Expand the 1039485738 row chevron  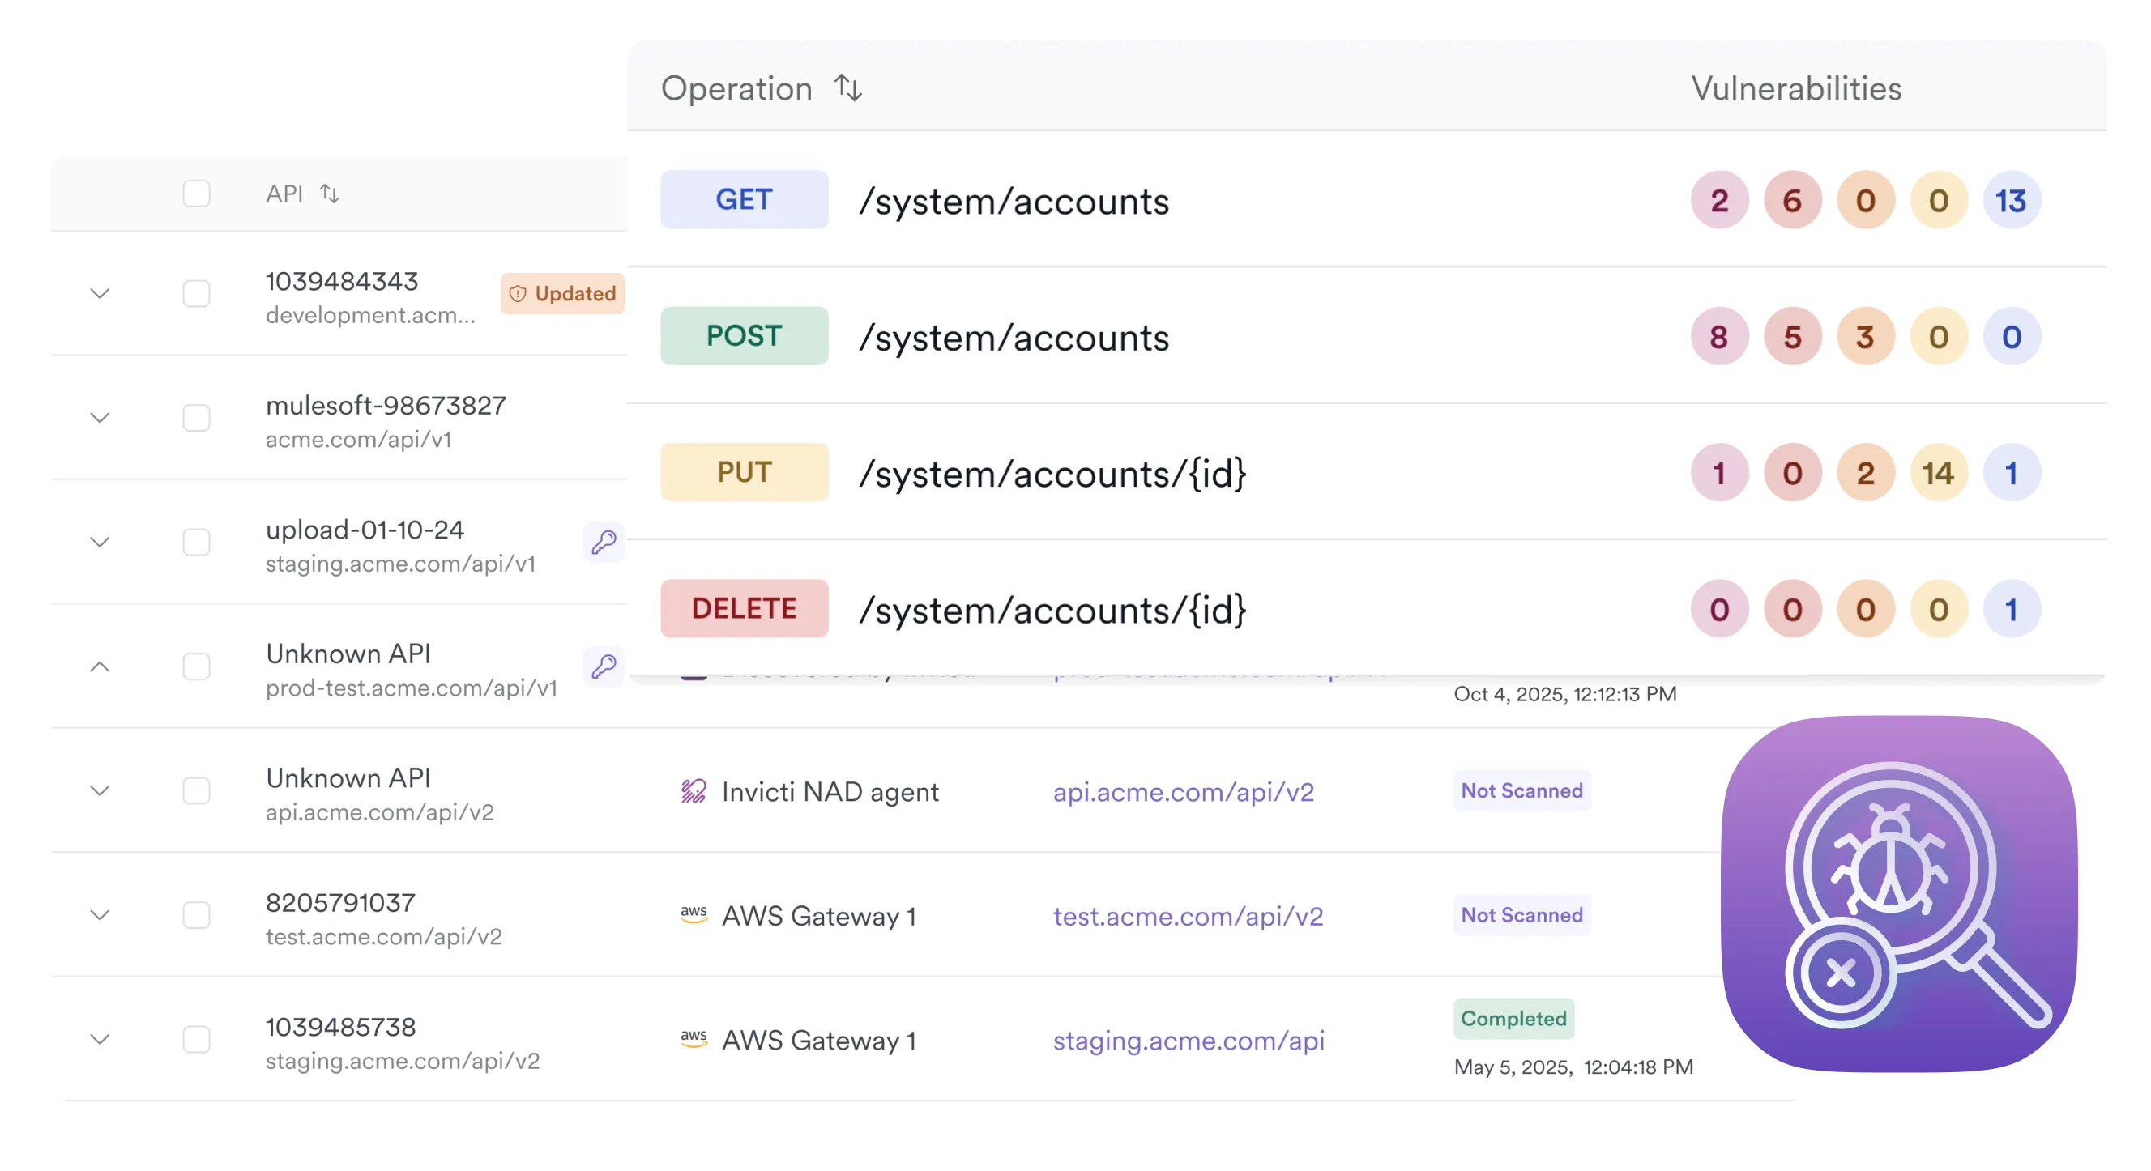[100, 1039]
